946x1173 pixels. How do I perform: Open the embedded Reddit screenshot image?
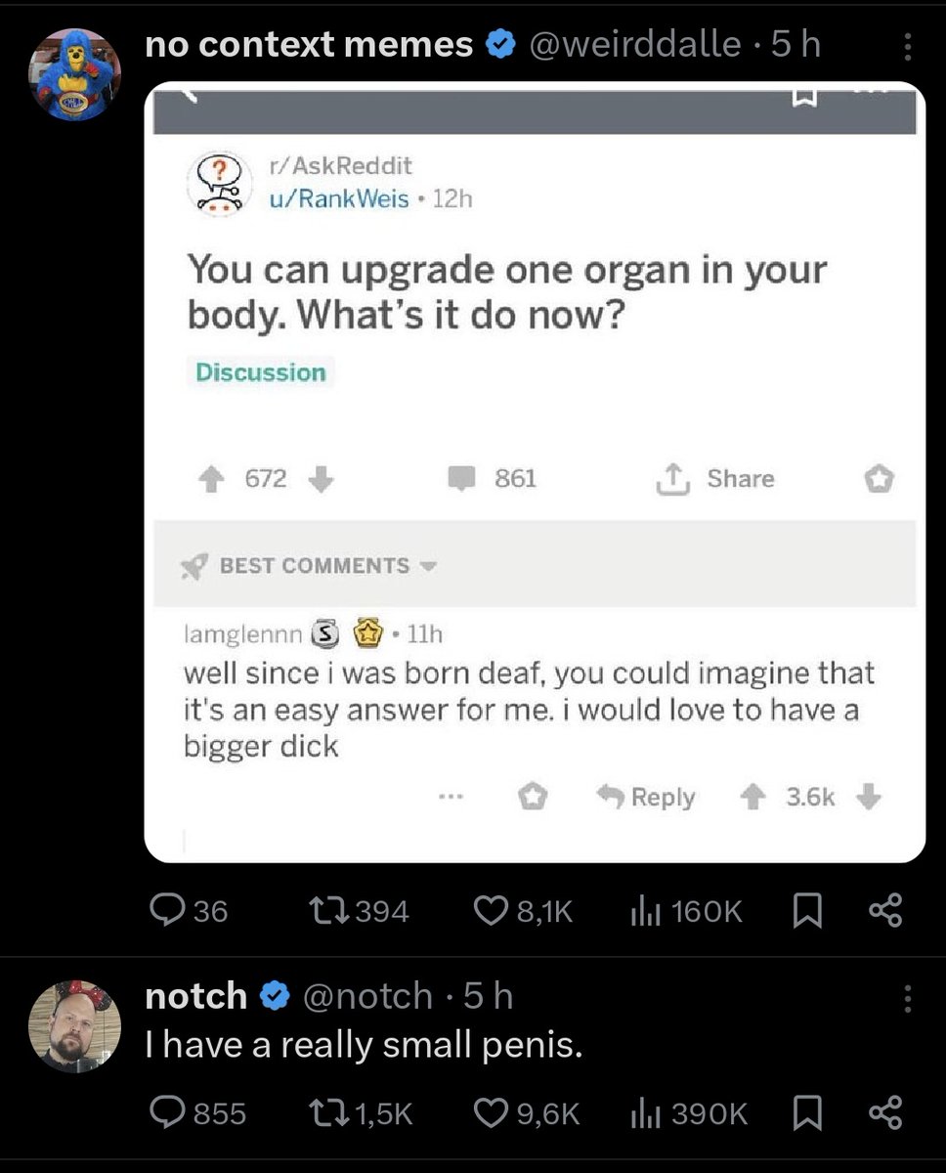coord(535,471)
